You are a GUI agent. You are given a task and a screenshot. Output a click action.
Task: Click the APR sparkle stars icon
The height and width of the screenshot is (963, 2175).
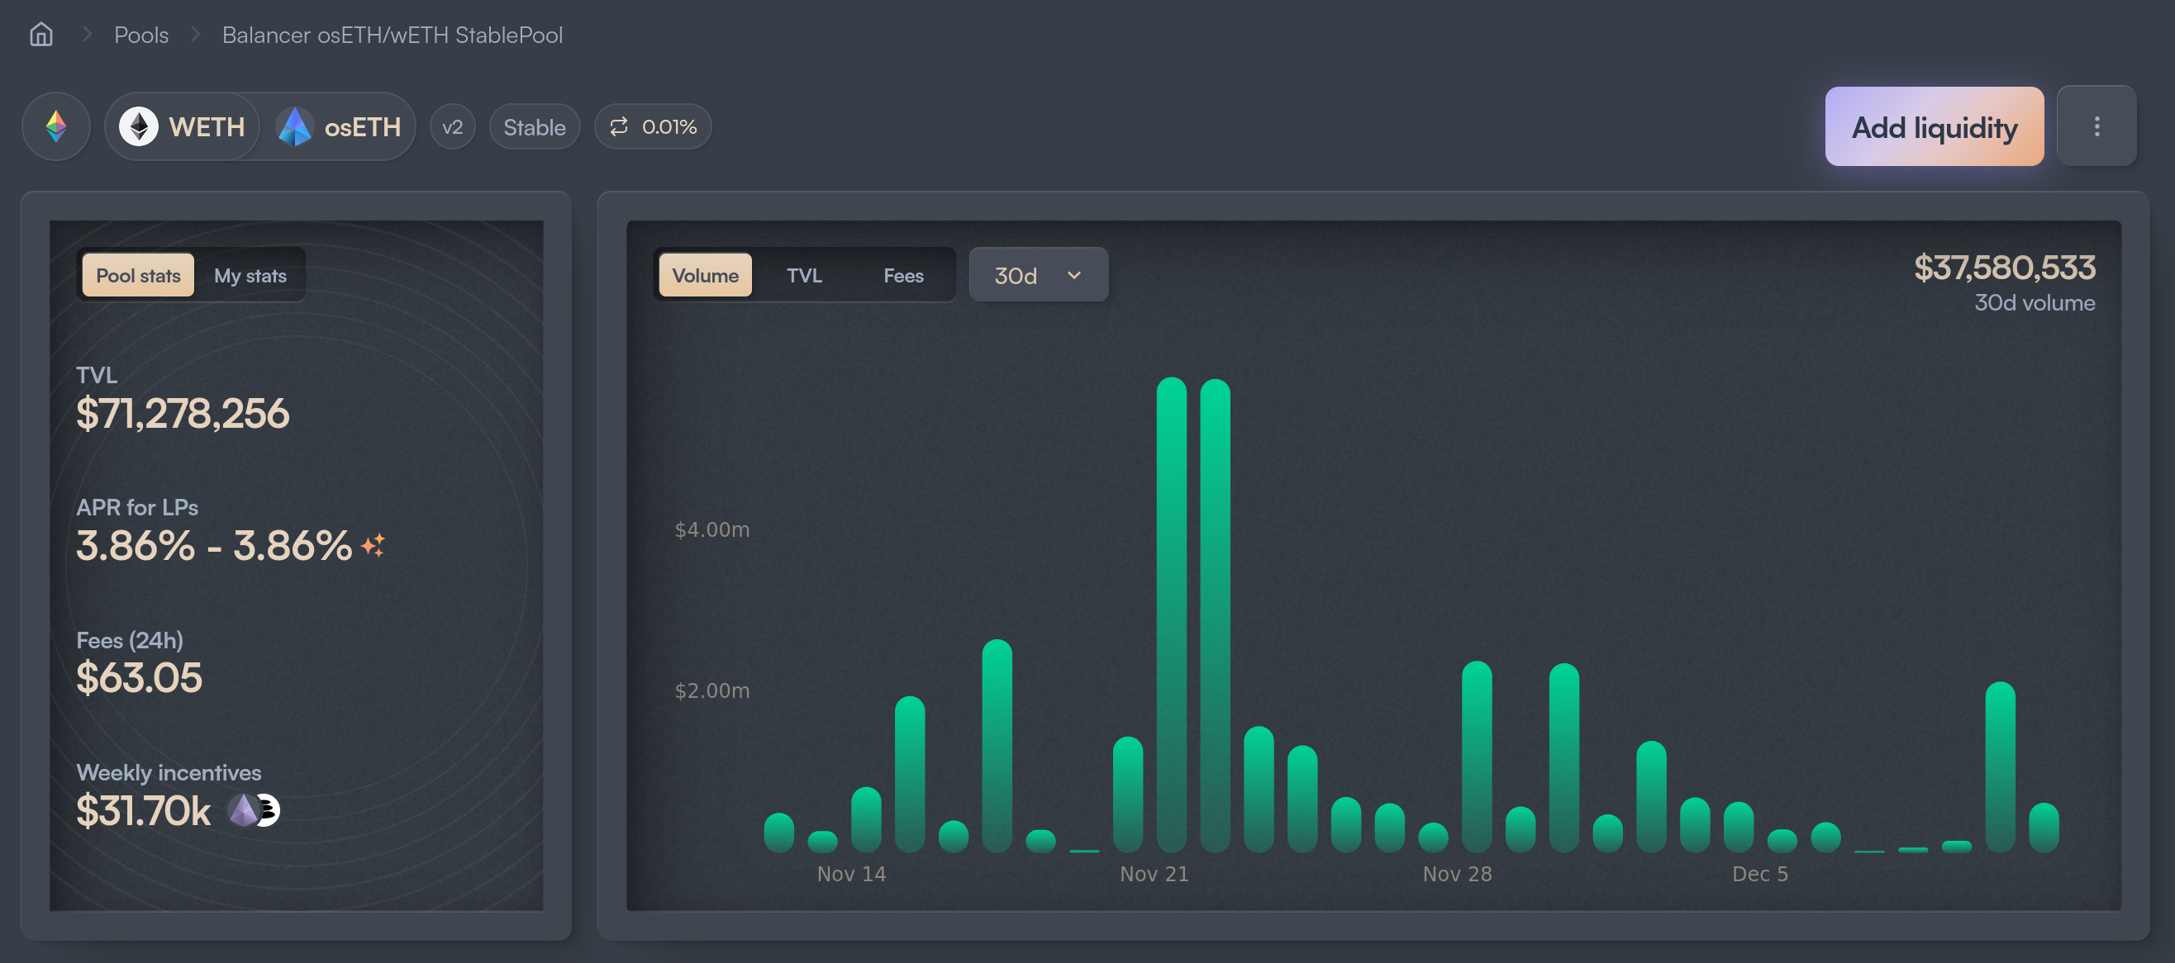pyautogui.click(x=374, y=545)
